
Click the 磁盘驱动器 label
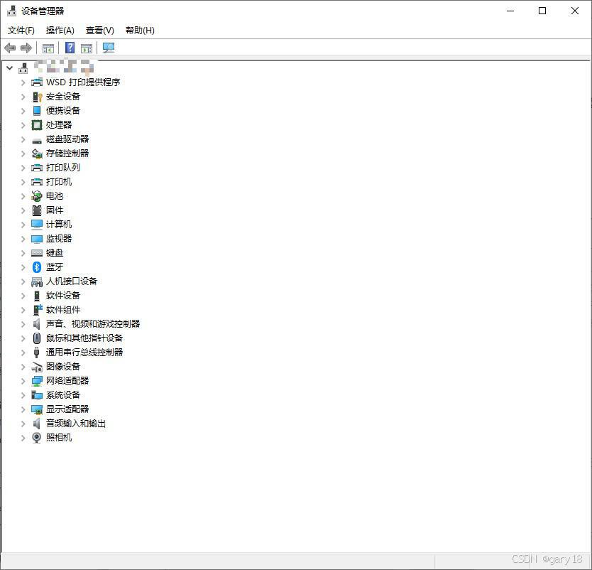[x=67, y=139]
